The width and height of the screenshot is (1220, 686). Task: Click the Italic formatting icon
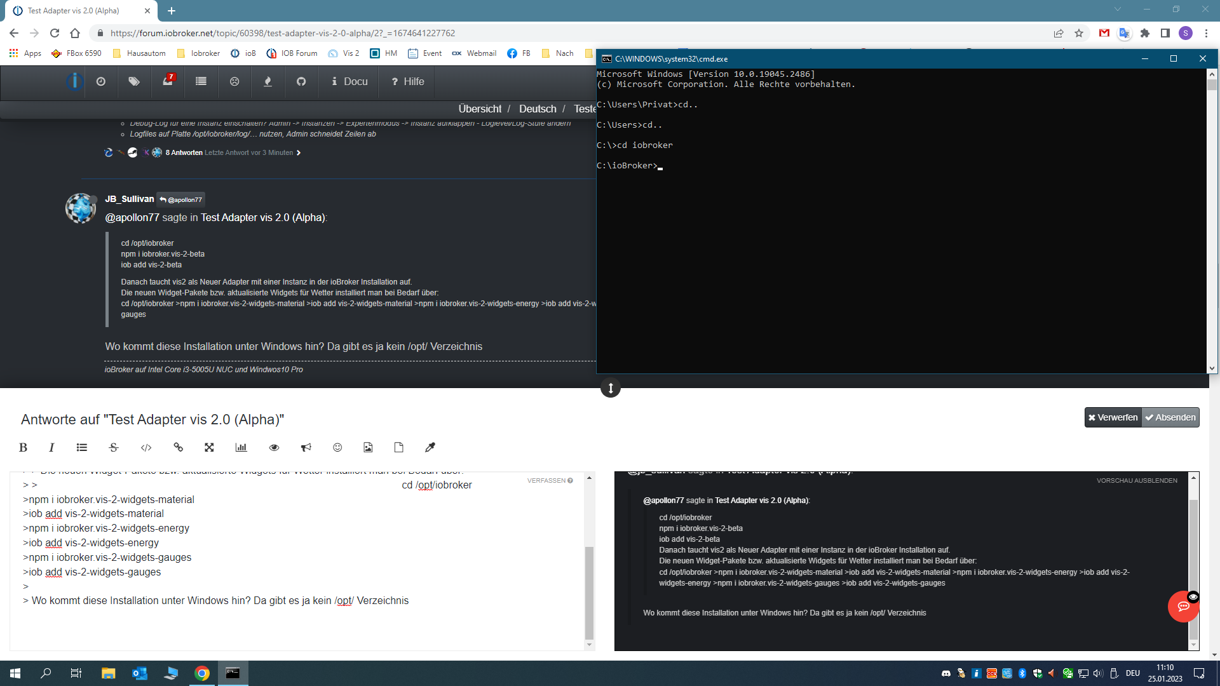(x=51, y=447)
